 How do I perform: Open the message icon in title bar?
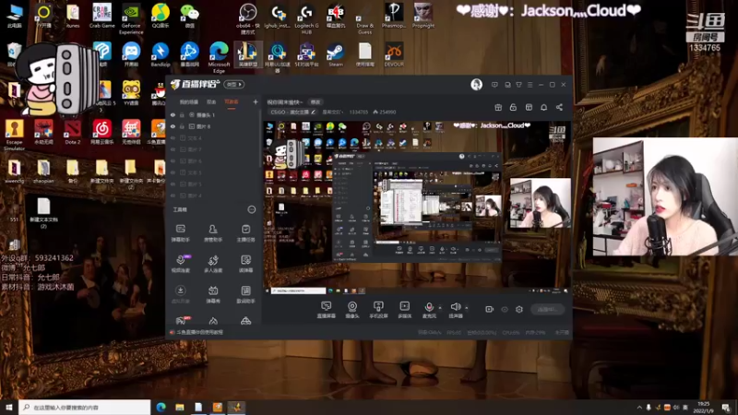pyautogui.click(x=494, y=85)
